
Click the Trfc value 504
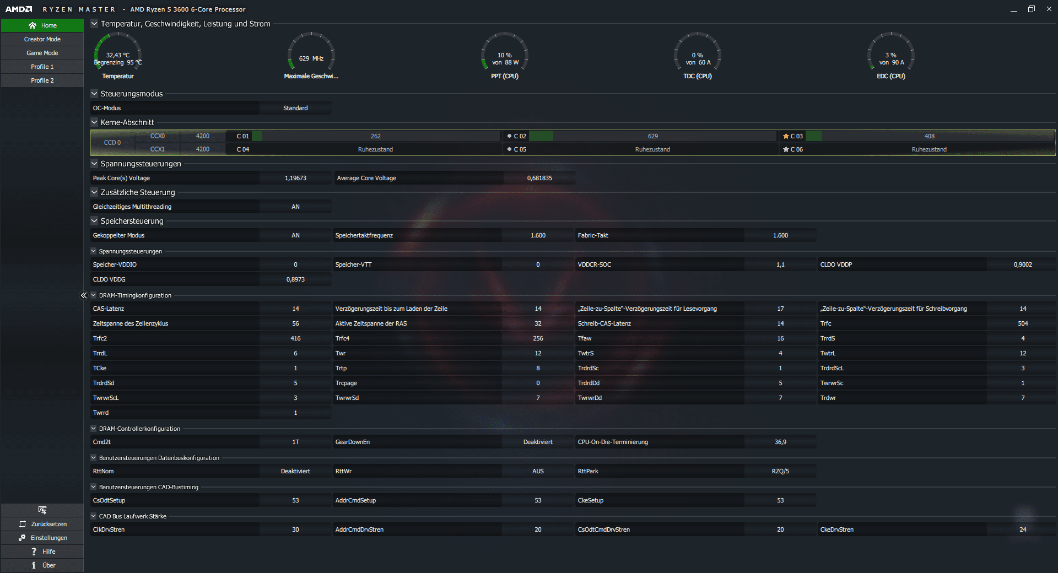1023,323
